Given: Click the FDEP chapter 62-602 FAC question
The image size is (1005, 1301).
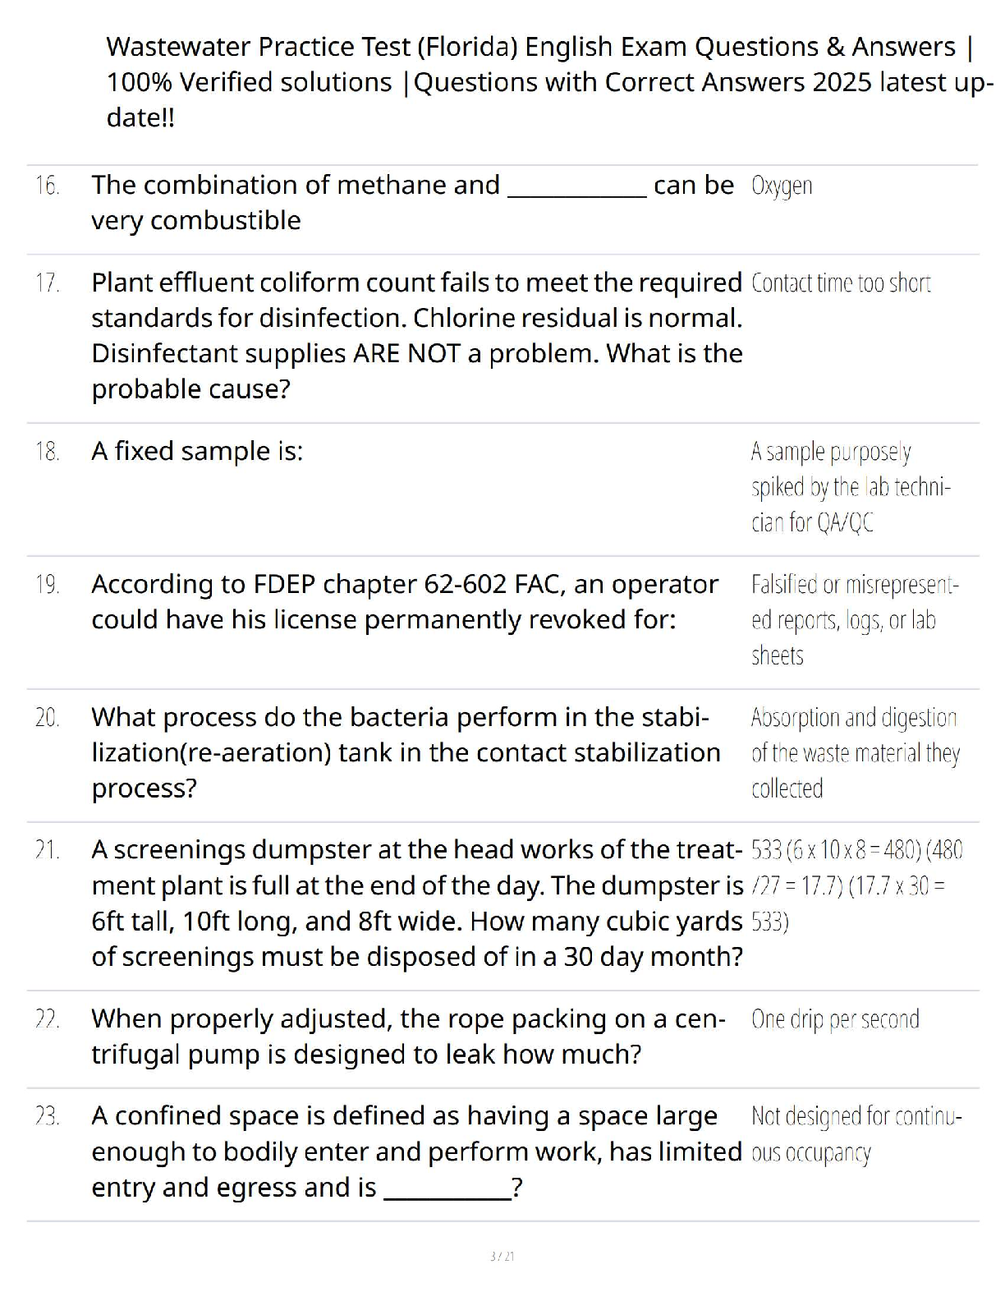Looking at the screenshot, I should pyautogui.click(x=404, y=601).
